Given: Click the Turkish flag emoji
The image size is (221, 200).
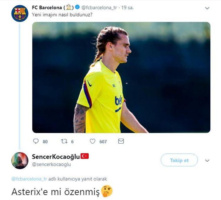Looking at the screenshot, I should pos(85,156).
